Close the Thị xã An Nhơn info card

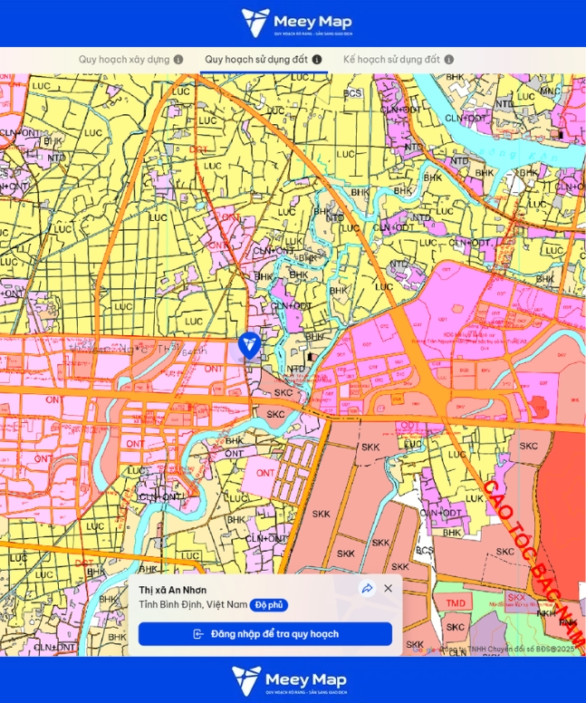[x=389, y=588]
